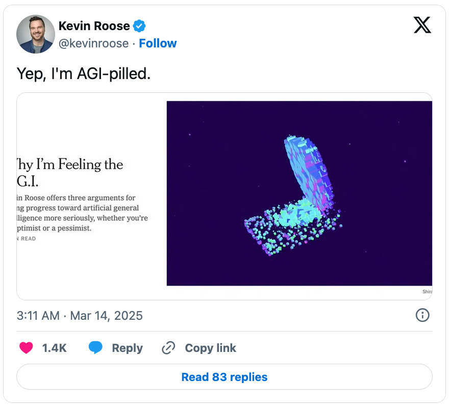Click the article summary about three arguments
Screen dimensions: 449x407
(x=82, y=213)
